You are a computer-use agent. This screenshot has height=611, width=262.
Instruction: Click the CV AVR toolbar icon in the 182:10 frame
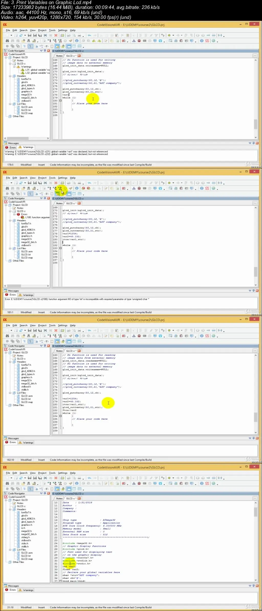tap(207, 336)
